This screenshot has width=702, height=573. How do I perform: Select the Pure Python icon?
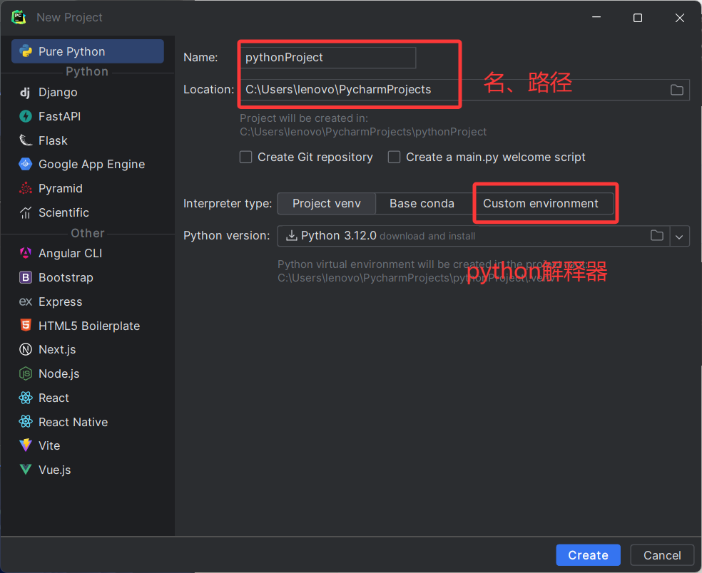pyautogui.click(x=26, y=51)
